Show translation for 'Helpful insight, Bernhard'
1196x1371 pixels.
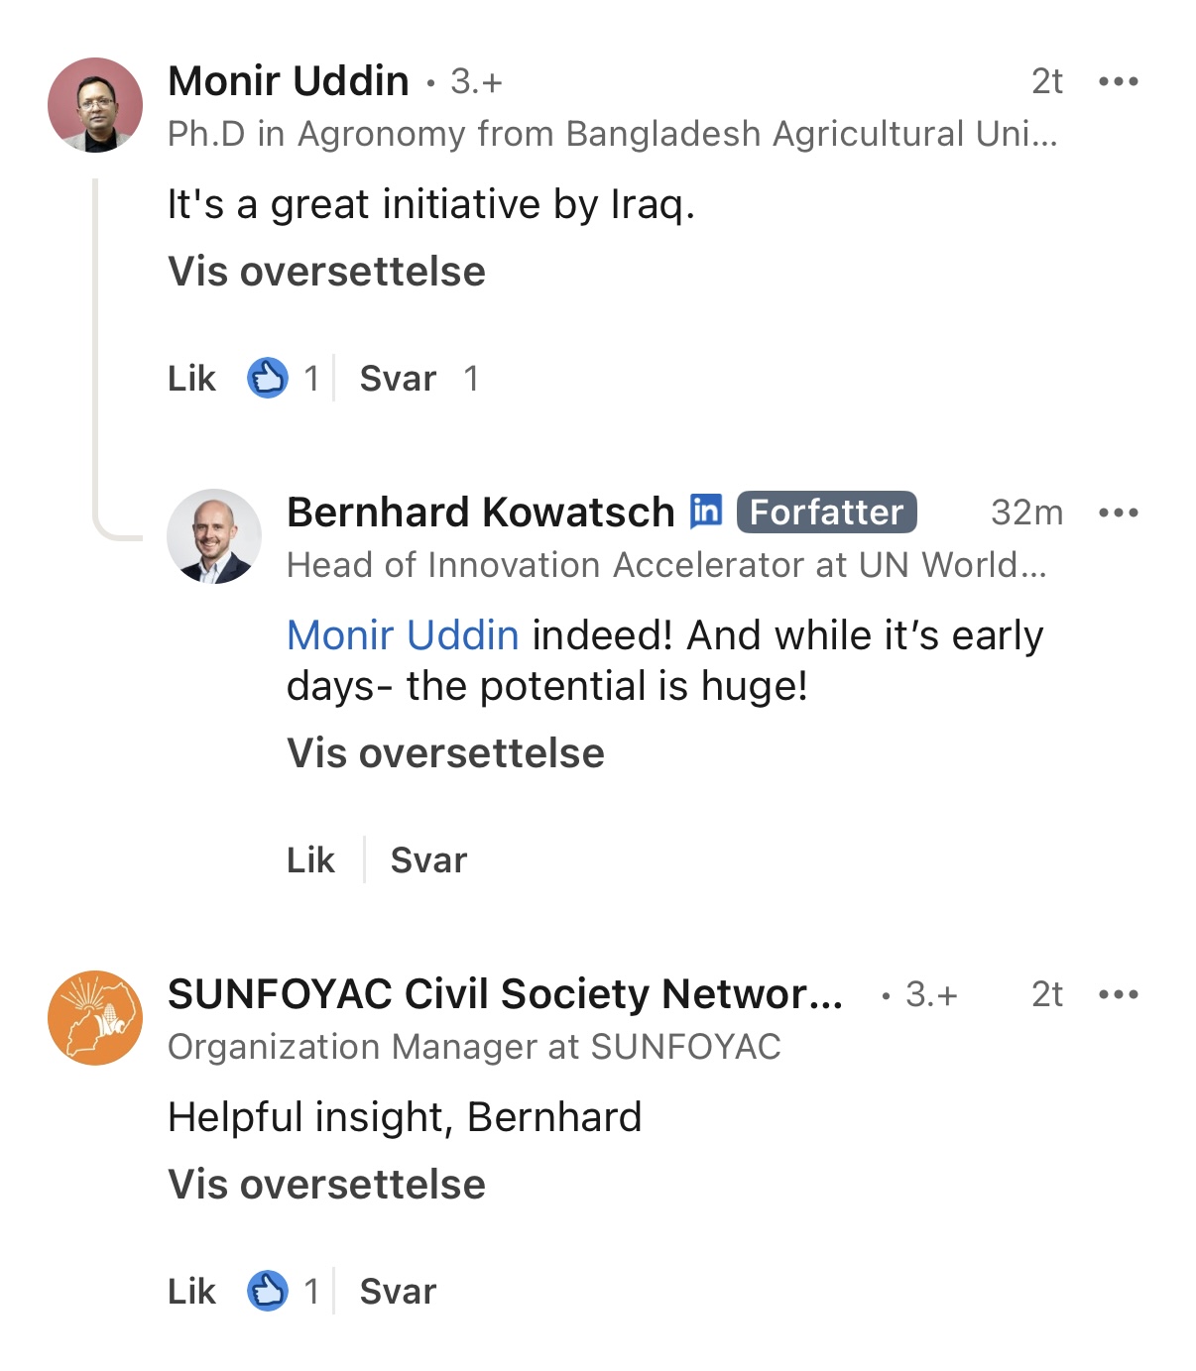(x=326, y=1185)
